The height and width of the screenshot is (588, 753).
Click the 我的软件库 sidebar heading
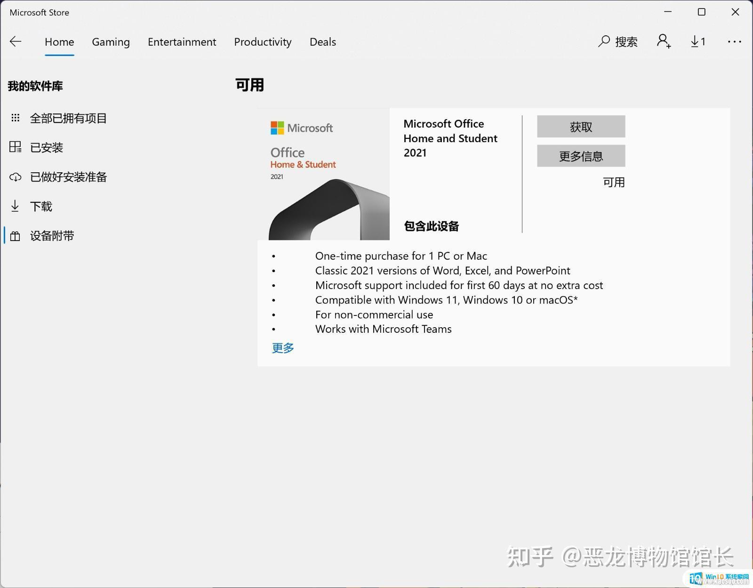(x=35, y=86)
